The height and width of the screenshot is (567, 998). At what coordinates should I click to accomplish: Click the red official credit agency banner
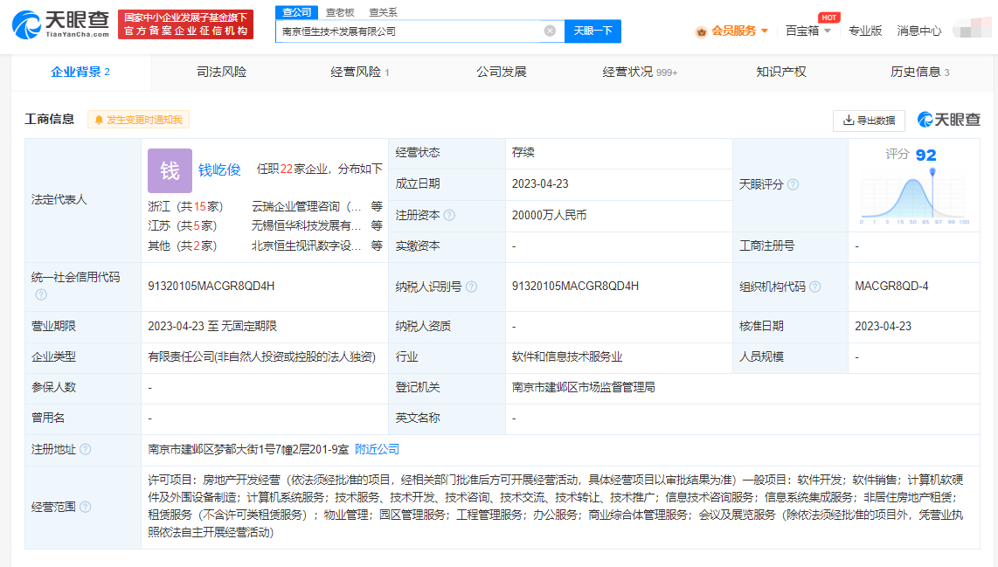(186, 24)
